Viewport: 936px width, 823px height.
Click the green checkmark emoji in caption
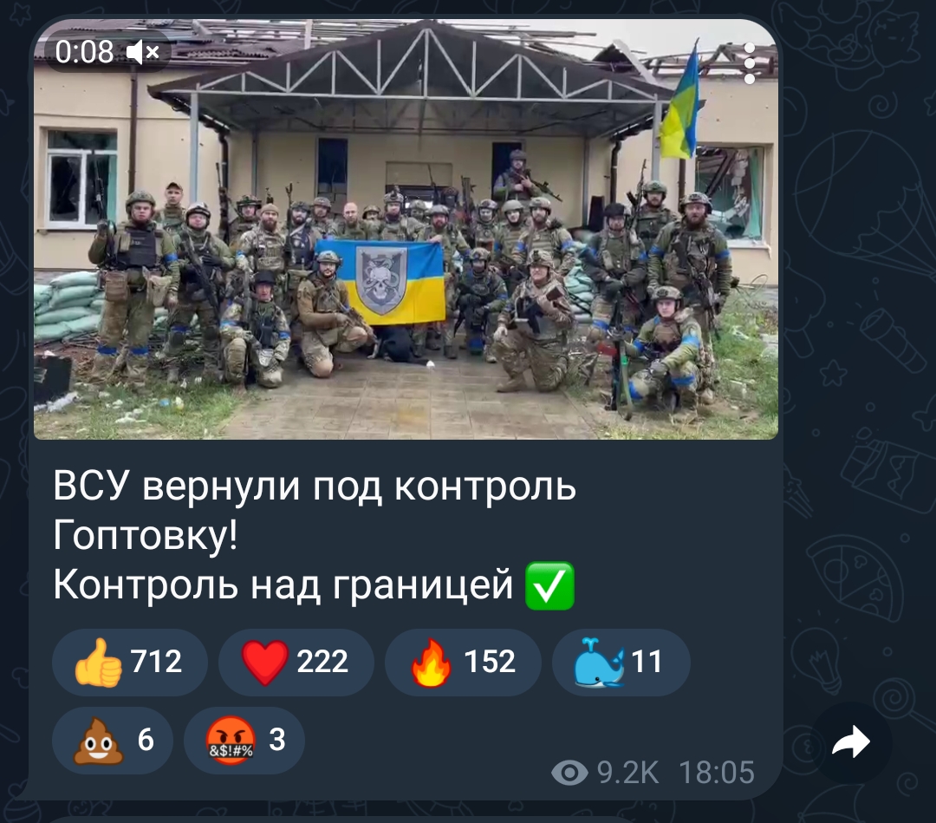[x=549, y=585]
